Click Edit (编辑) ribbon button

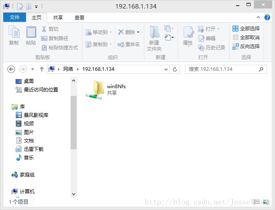[x=207, y=38]
